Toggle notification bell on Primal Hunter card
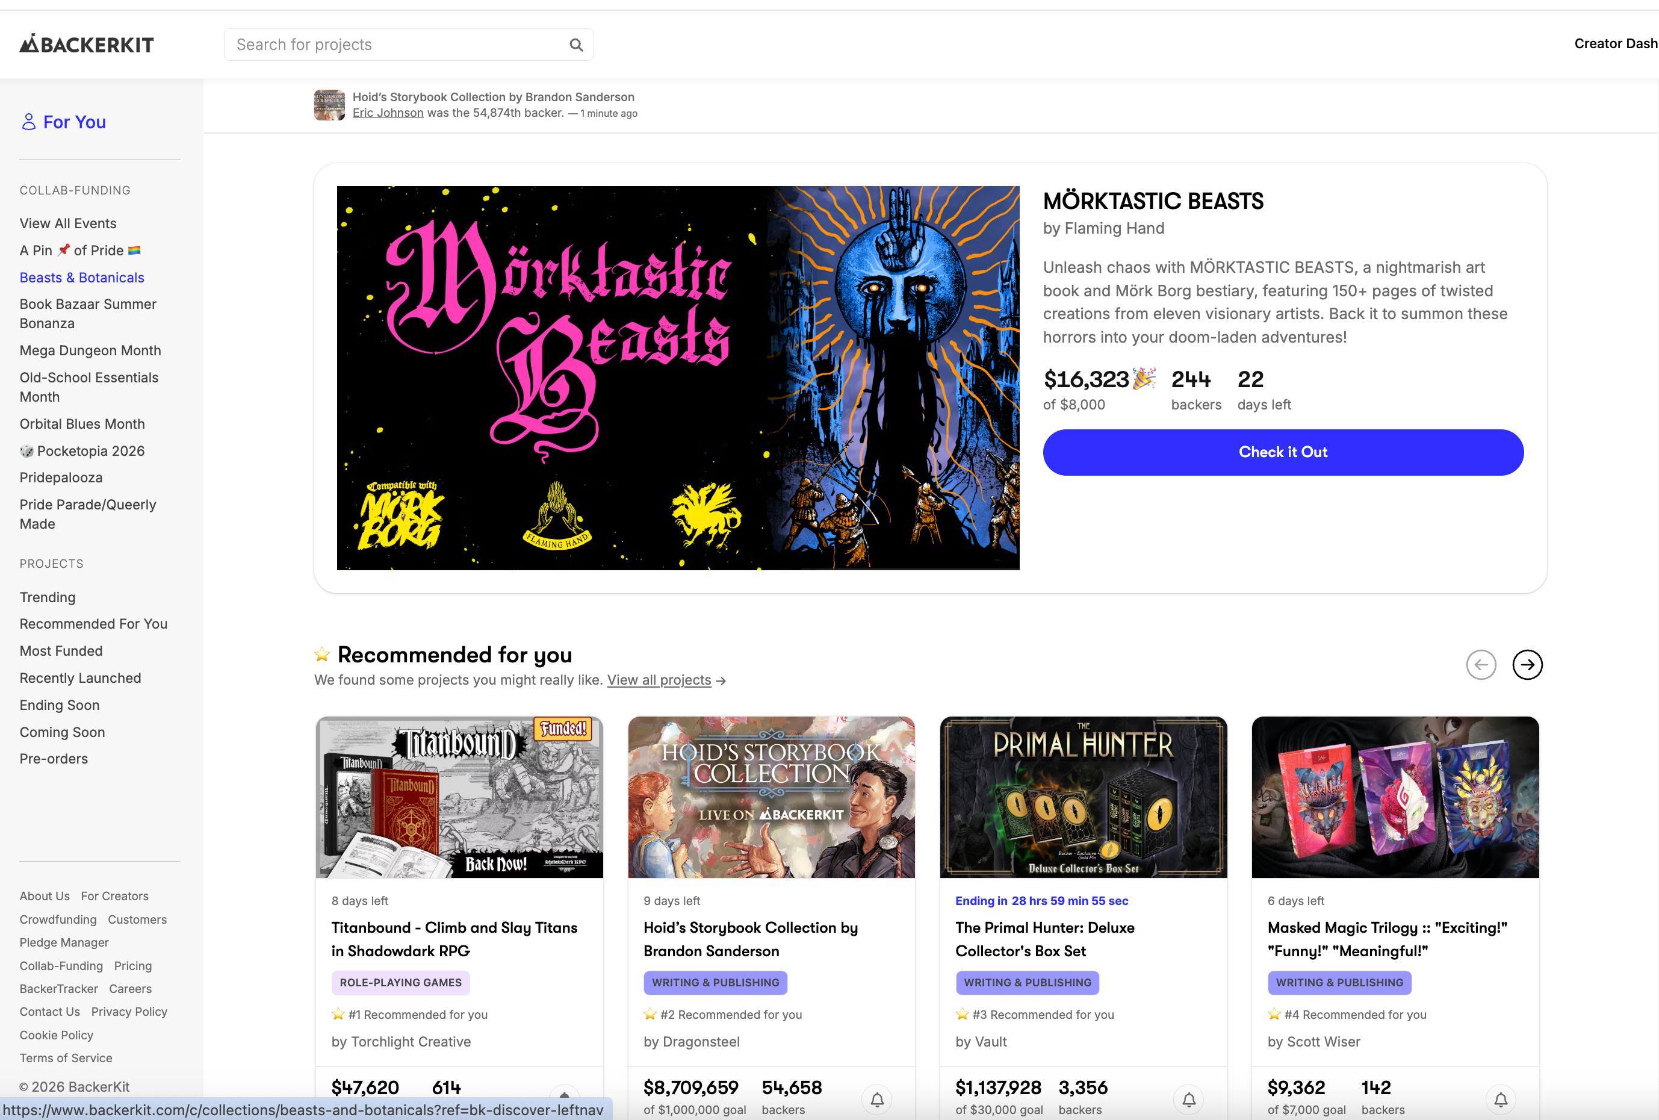 coord(1189,1100)
